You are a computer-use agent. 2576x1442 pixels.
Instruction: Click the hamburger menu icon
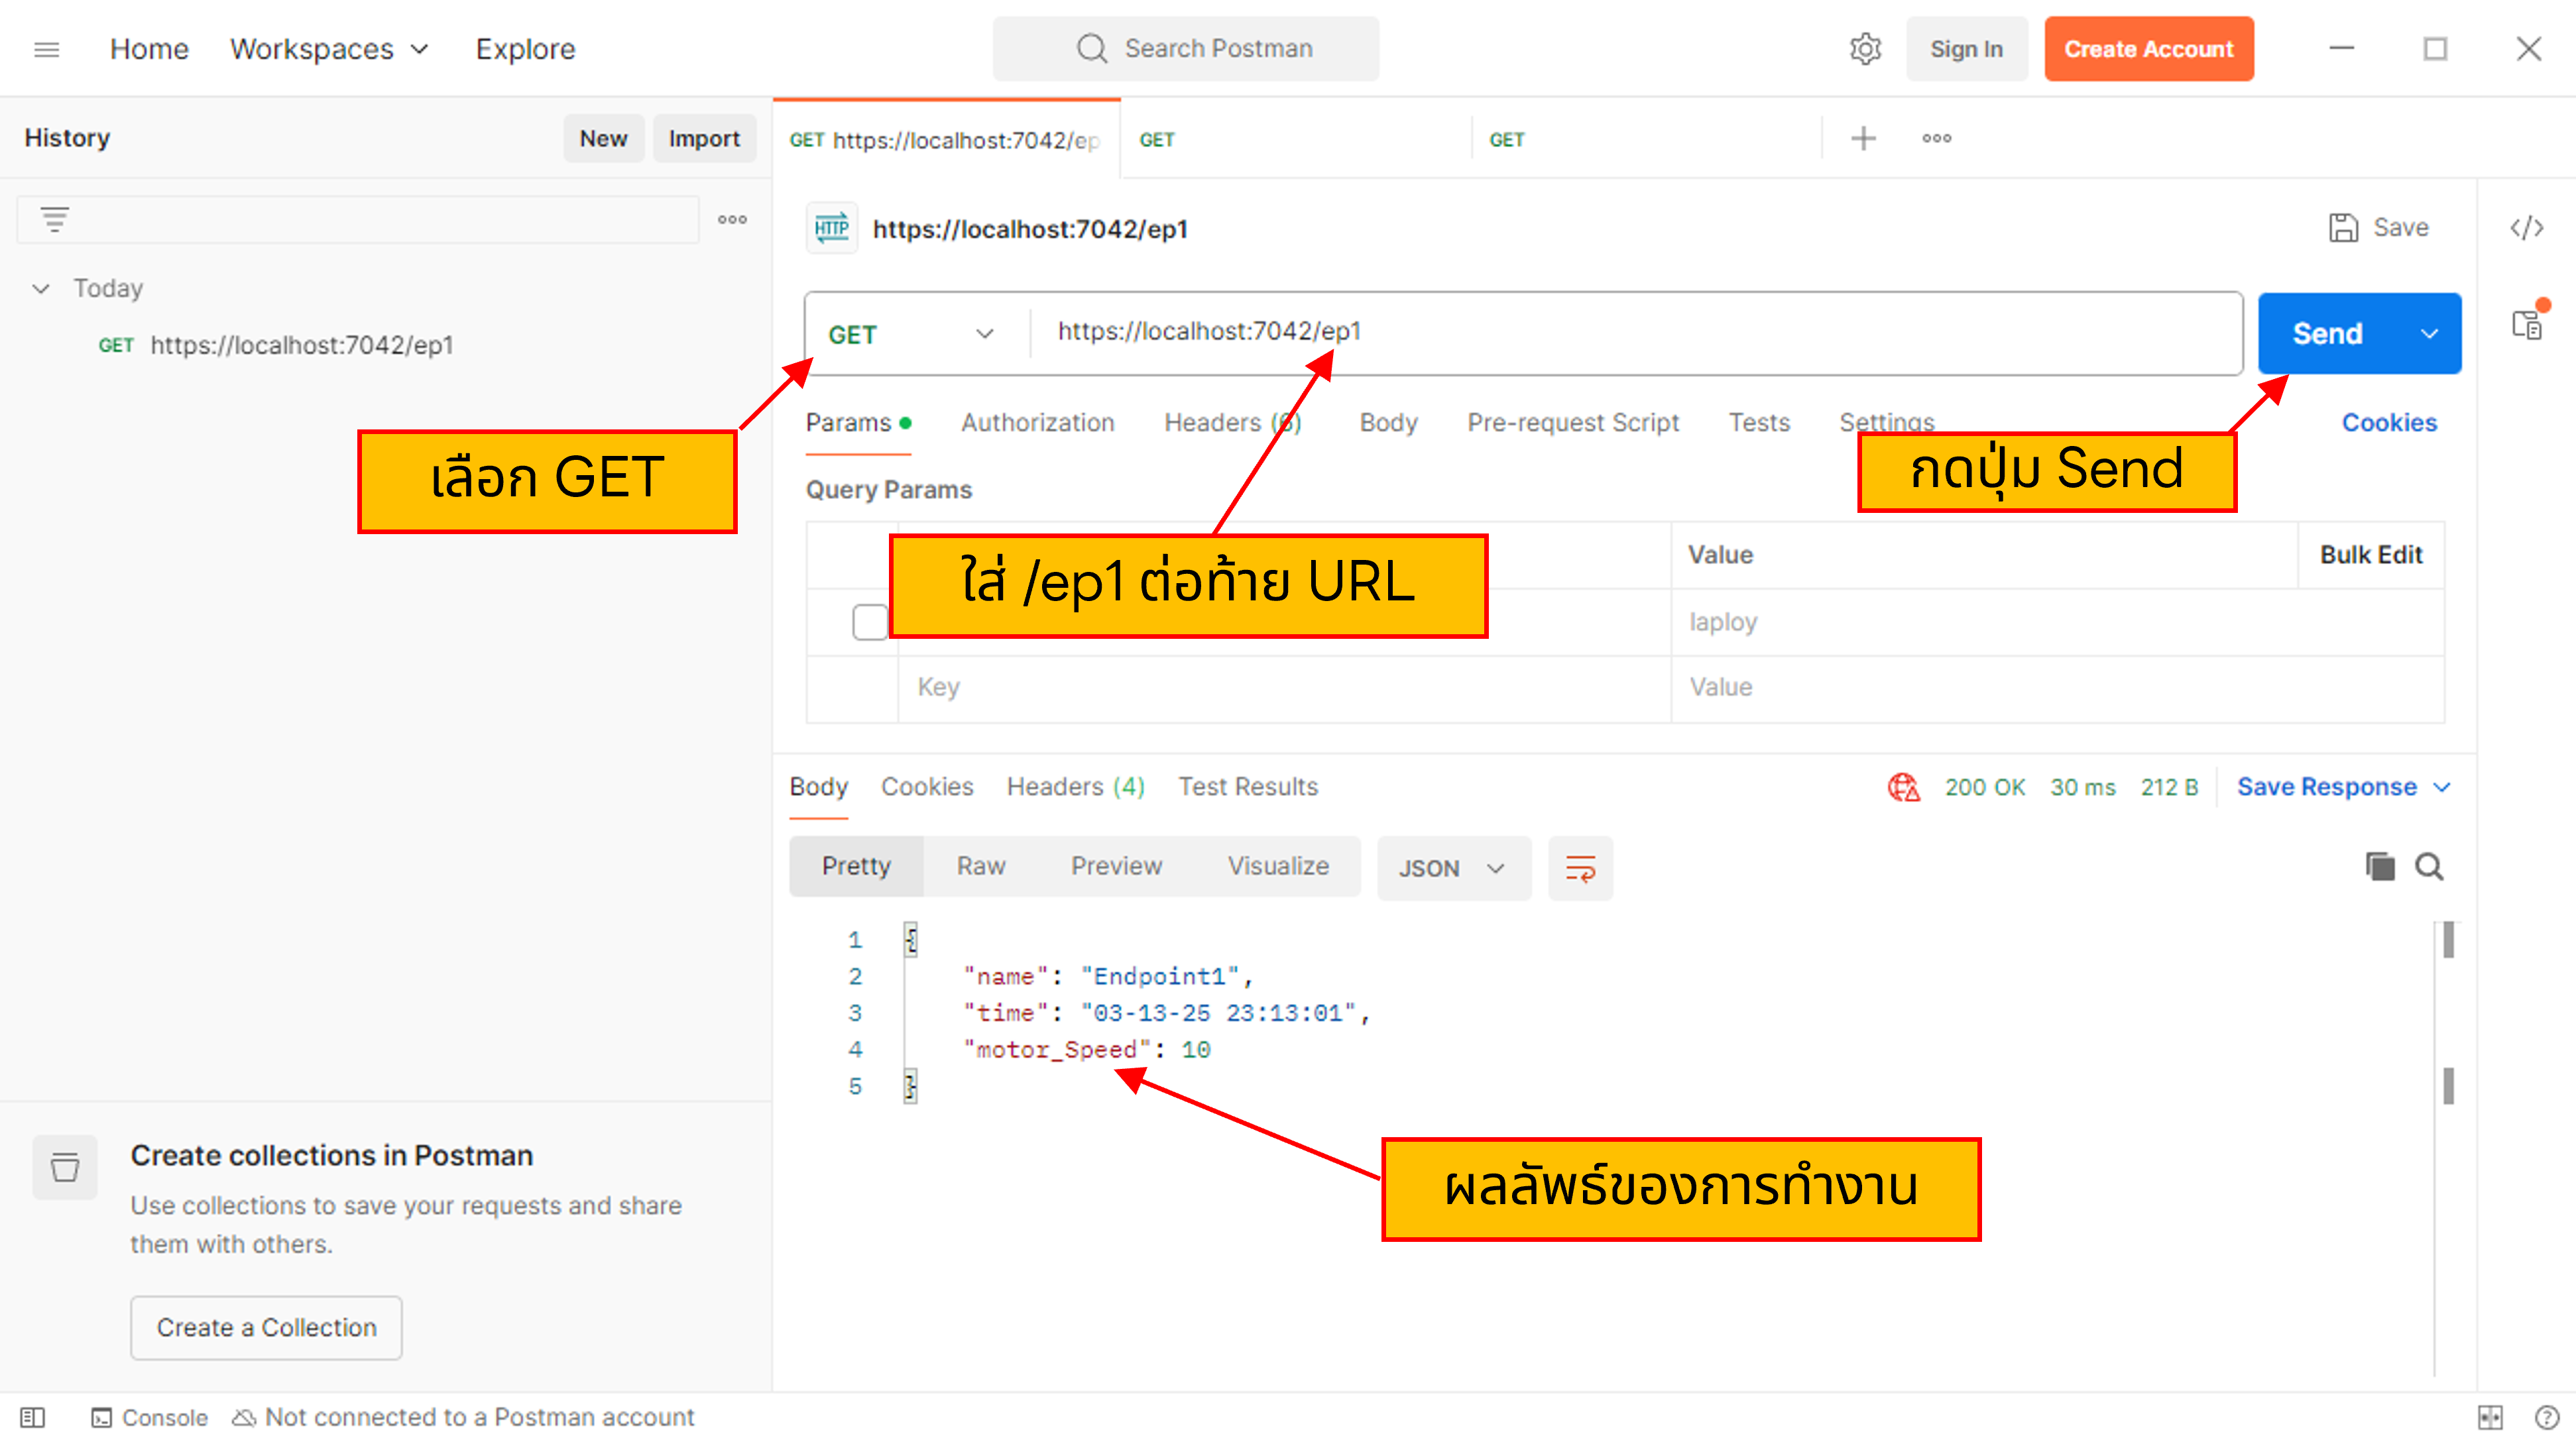(x=46, y=48)
